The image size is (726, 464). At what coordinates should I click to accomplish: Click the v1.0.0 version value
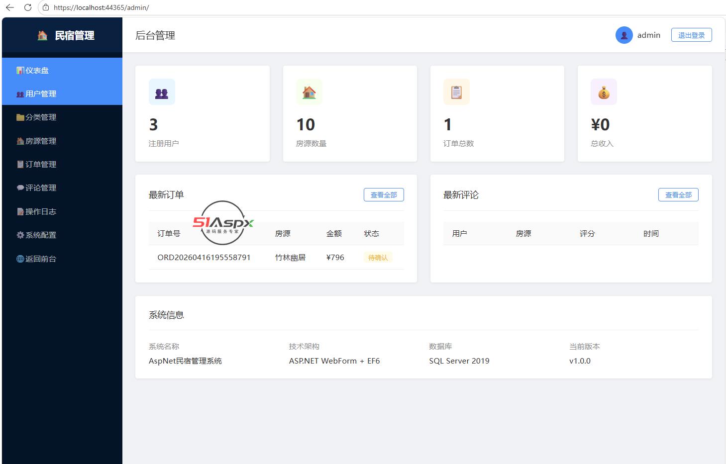[580, 361]
